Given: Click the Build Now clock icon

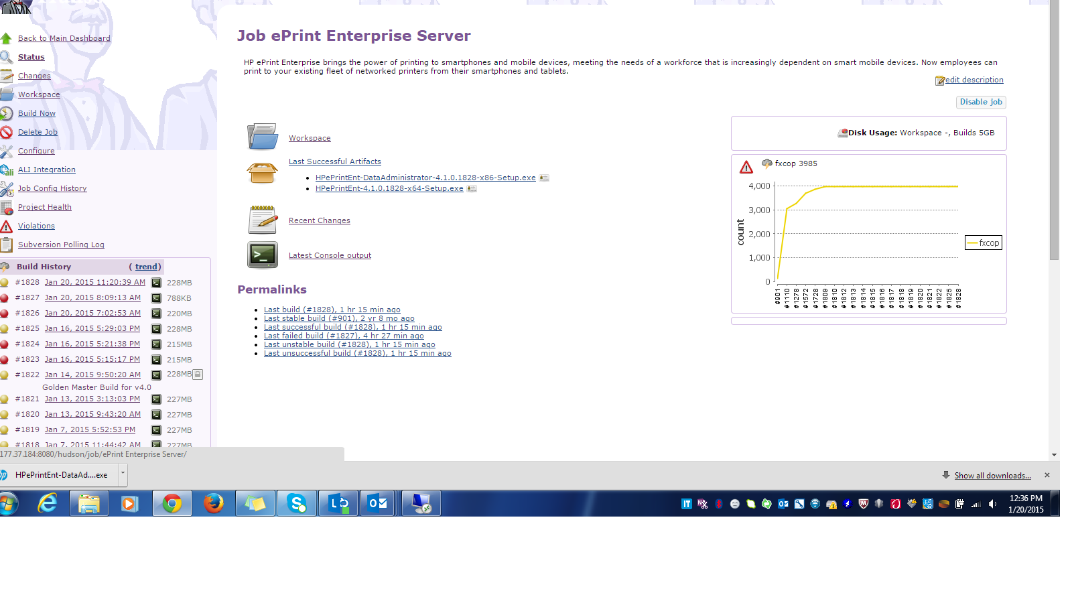Looking at the screenshot, I should [x=6, y=113].
